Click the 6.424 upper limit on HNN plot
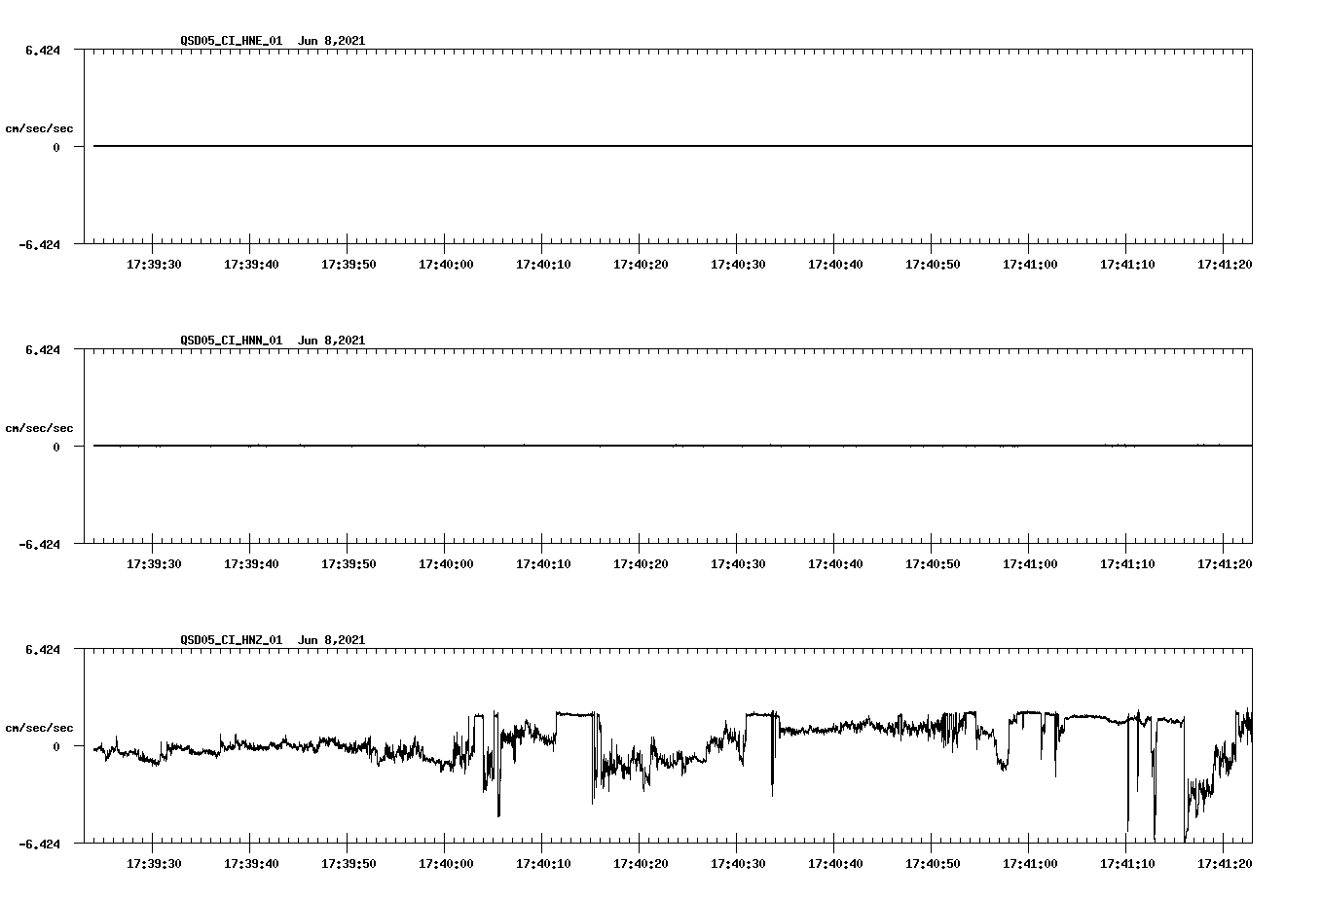Viewport: 1322px width, 899px height. point(43,350)
